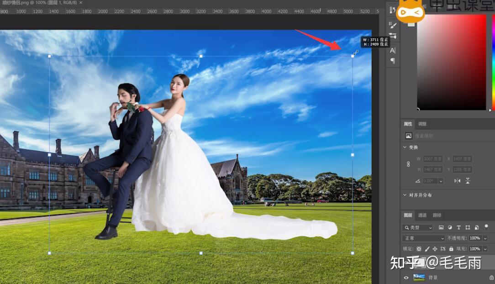Switch to the 属性 tab
Screen dimensions: 495x284
coord(408,124)
